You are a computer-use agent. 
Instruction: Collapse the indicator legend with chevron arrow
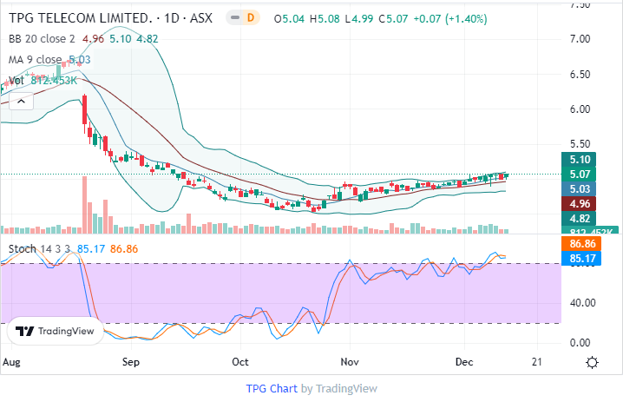pos(20,101)
